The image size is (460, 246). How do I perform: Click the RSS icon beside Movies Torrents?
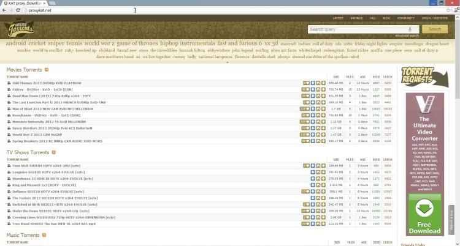coord(47,70)
